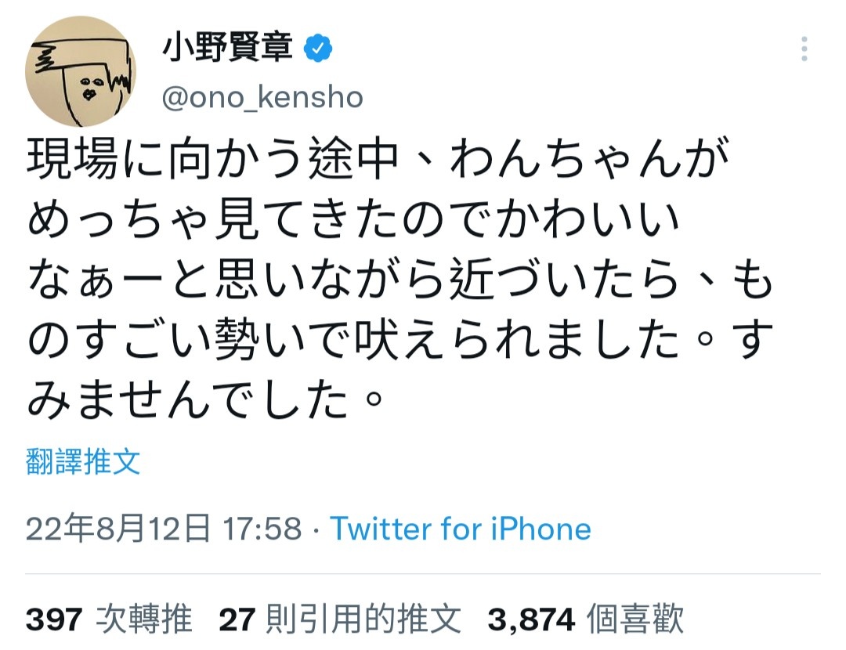Open the 次轉推 retweets list
846x650 pixels.
(x=144, y=619)
